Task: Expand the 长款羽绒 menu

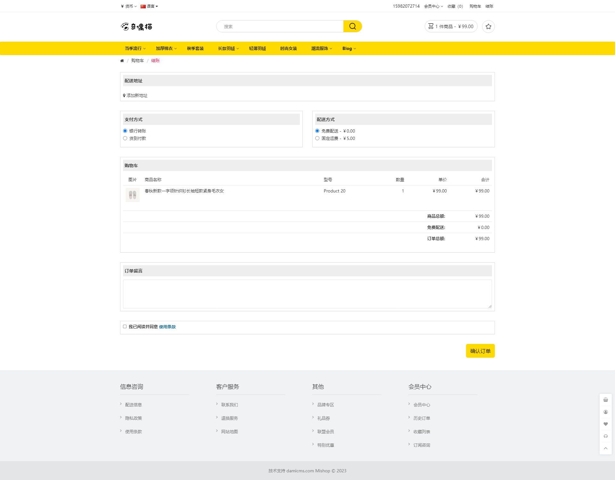Action: (228, 49)
